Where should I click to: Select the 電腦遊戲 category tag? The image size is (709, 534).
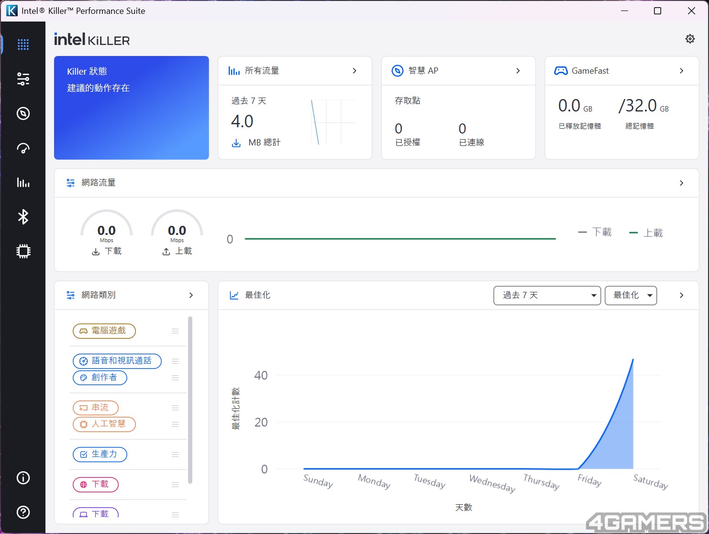pyautogui.click(x=104, y=331)
